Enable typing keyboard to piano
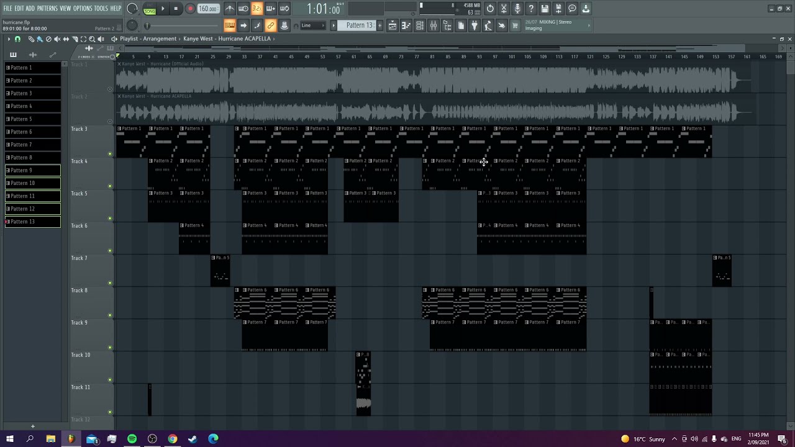Image resolution: width=795 pixels, height=447 pixels. [x=230, y=25]
